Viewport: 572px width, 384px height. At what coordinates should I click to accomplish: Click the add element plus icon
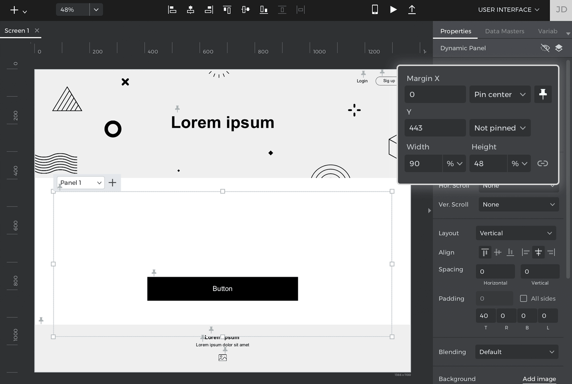click(x=14, y=10)
